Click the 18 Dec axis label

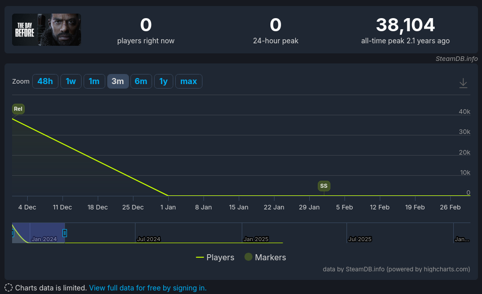tap(97, 207)
